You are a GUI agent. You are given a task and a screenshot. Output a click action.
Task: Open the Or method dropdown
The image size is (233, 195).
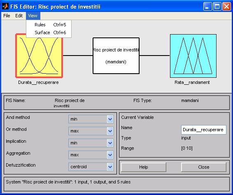(91, 131)
